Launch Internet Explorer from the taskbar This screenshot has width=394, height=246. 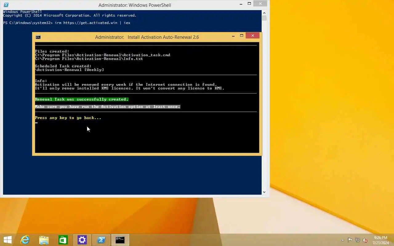(25, 240)
